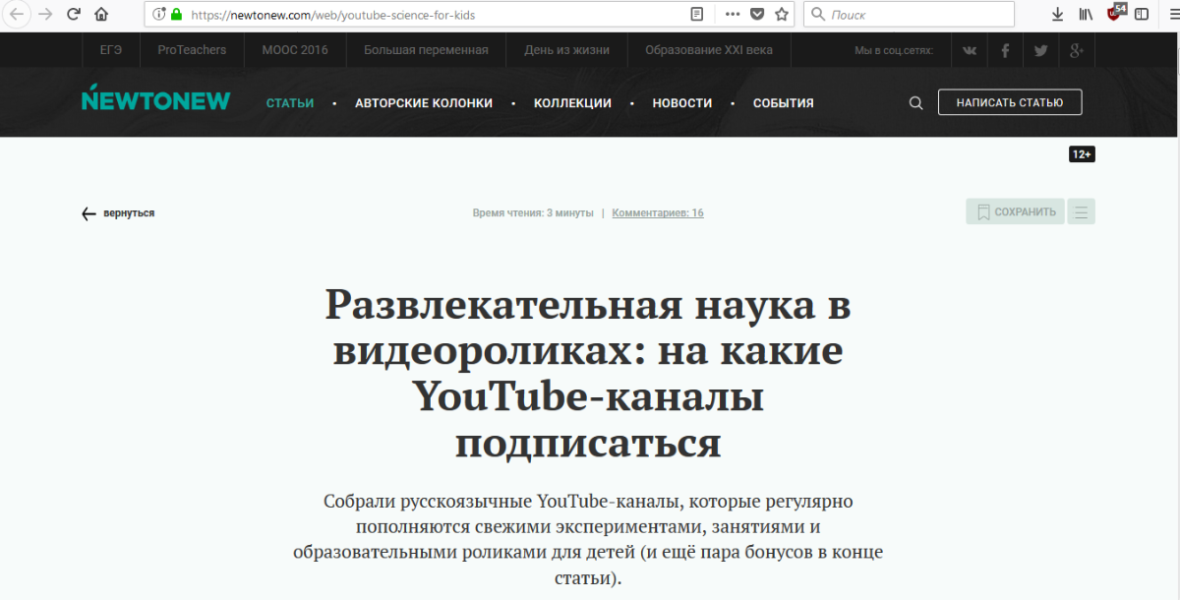1180x600 pixels.
Task: Save page to Pocket icon
Action: click(757, 15)
